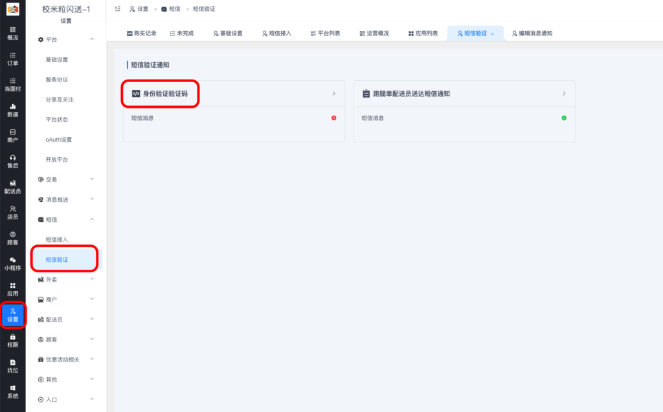The width and height of the screenshot is (663, 412).
Task: Open the 权限 permissions icon
Action: click(x=13, y=342)
